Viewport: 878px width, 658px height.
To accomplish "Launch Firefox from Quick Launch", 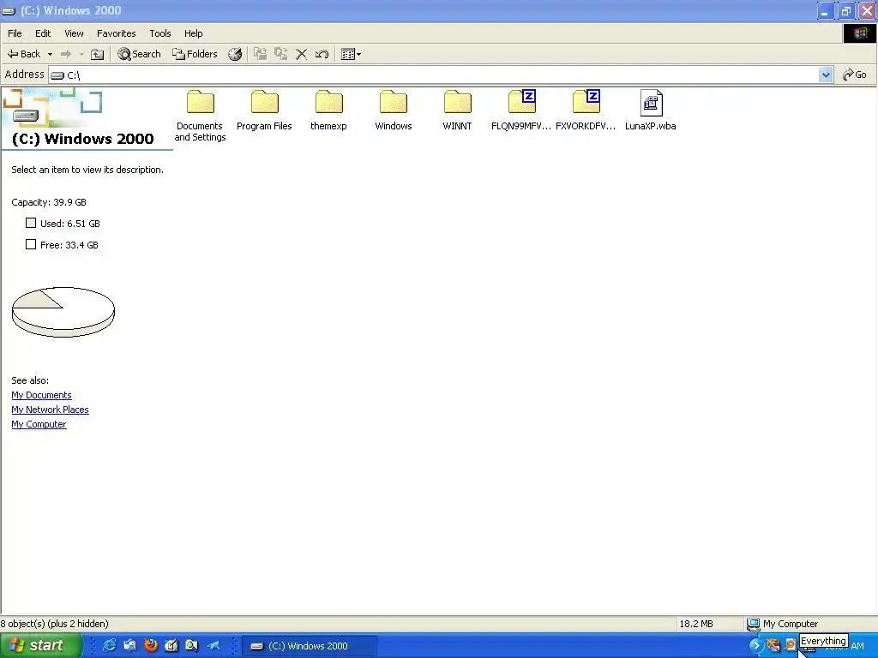I will tap(151, 646).
